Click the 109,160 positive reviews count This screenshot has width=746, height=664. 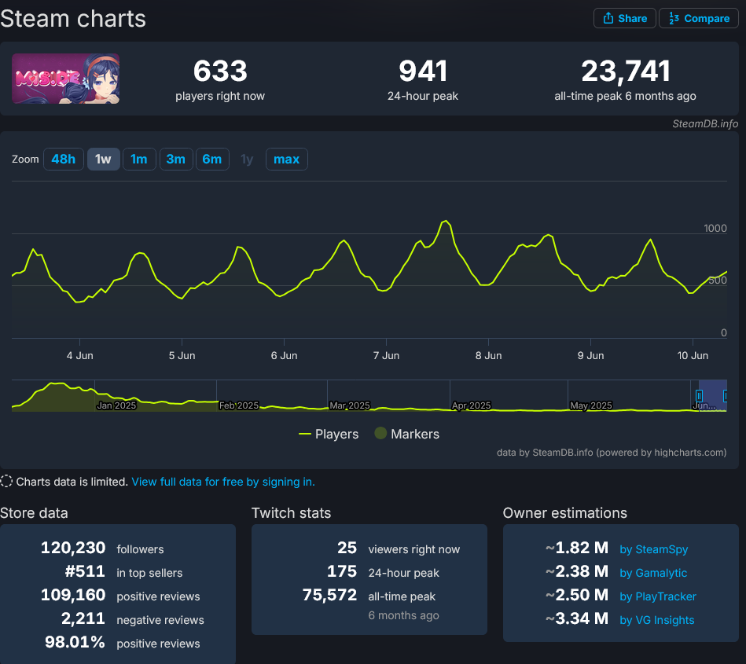73,595
